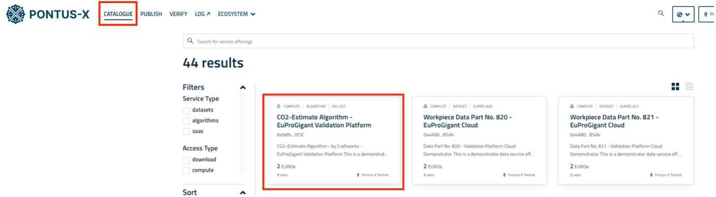
Task: Click '3 sales' on CO2-Estimate Algorithm card
Action: point(283,175)
